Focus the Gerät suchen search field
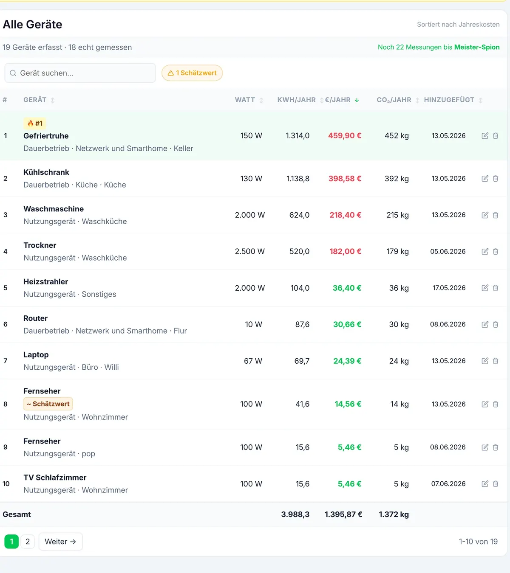Image resolution: width=510 pixels, height=573 pixels. click(x=80, y=73)
